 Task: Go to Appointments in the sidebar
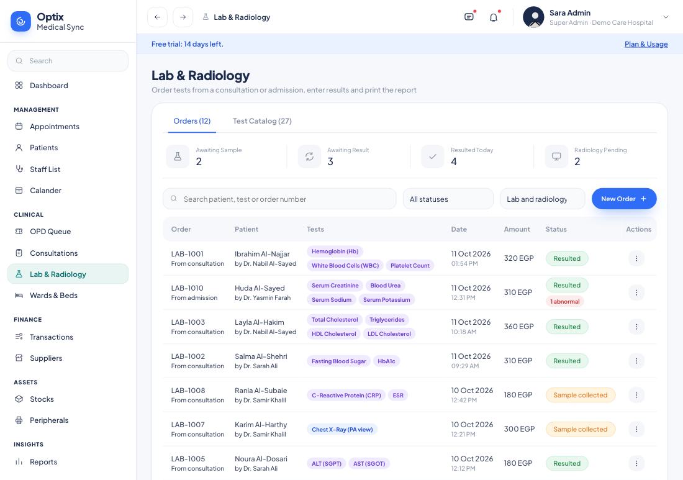click(x=68, y=126)
